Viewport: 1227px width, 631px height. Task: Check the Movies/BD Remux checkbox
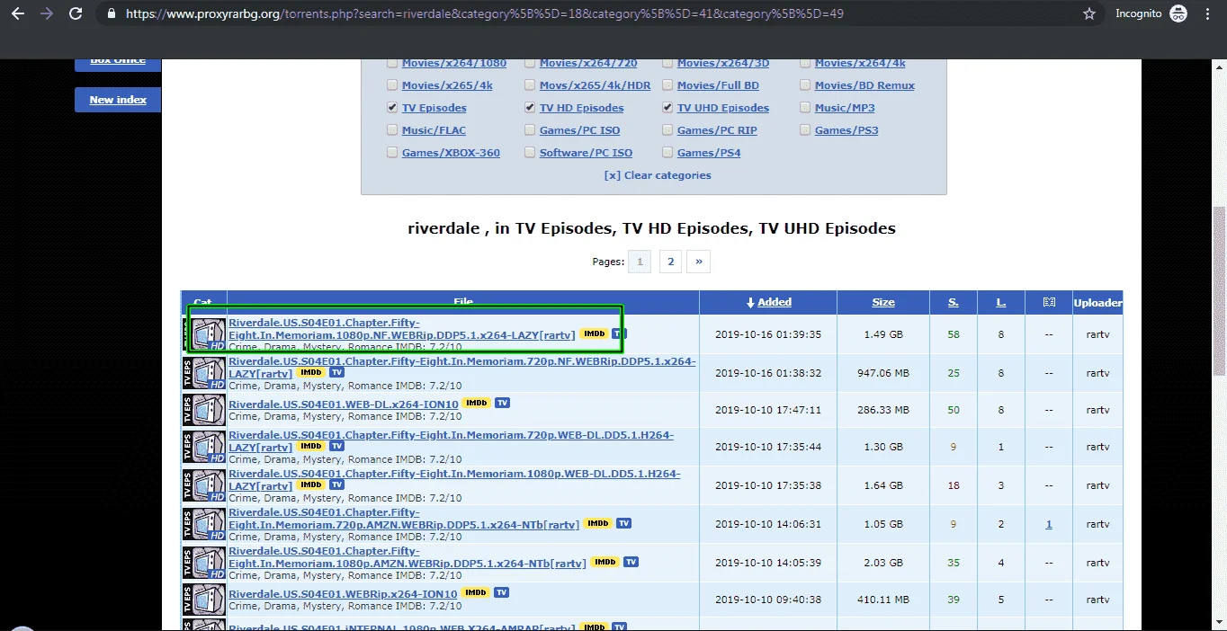pyautogui.click(x=805, y=85)
